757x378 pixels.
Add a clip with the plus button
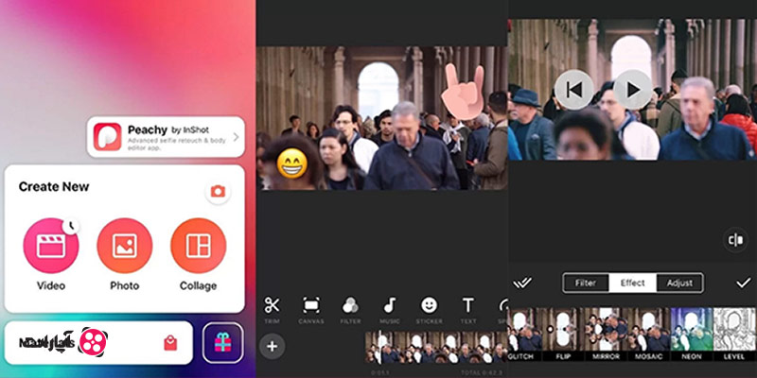pyautogui.click(x=273, y=346)
